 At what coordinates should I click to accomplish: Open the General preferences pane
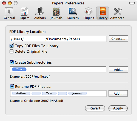[9, 13]
